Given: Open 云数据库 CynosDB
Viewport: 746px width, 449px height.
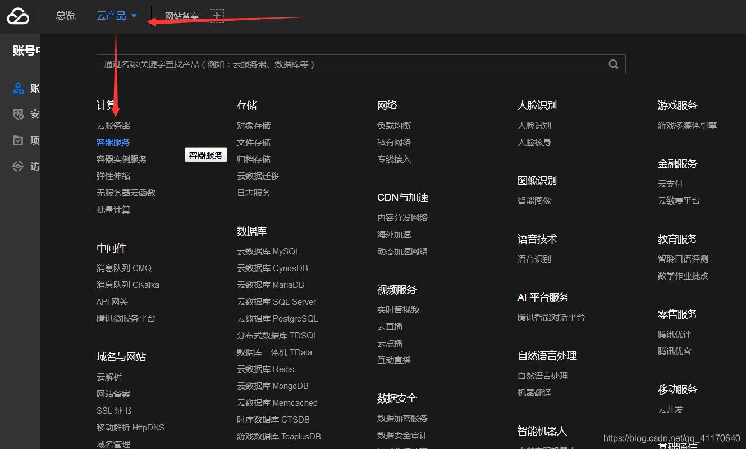Looking at the screenshot, I should click(272, 268).
